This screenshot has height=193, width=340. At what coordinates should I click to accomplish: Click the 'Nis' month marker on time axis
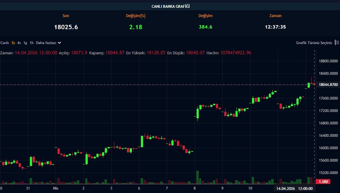(x=56, y=188)
